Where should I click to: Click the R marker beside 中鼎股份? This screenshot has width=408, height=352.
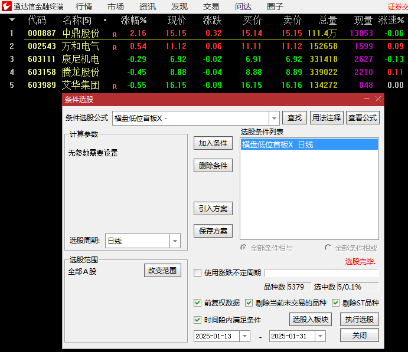115,35
